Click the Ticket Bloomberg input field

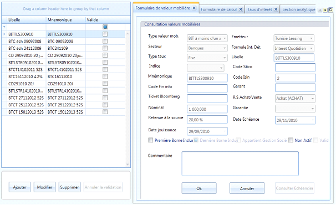coord(207,99)
